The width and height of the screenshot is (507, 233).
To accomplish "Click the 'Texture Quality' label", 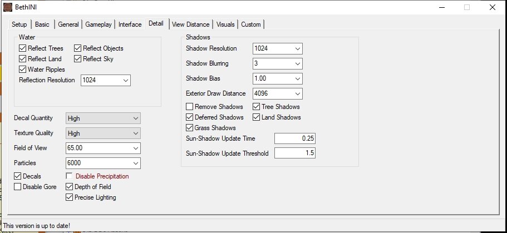I will pos(33,133).
